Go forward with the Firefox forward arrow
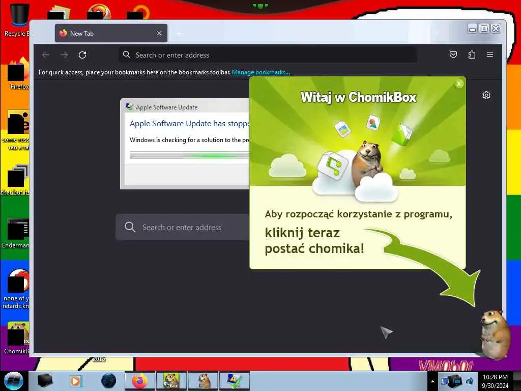Viewport: 521px width, 391px height. (x=64, y=55)
